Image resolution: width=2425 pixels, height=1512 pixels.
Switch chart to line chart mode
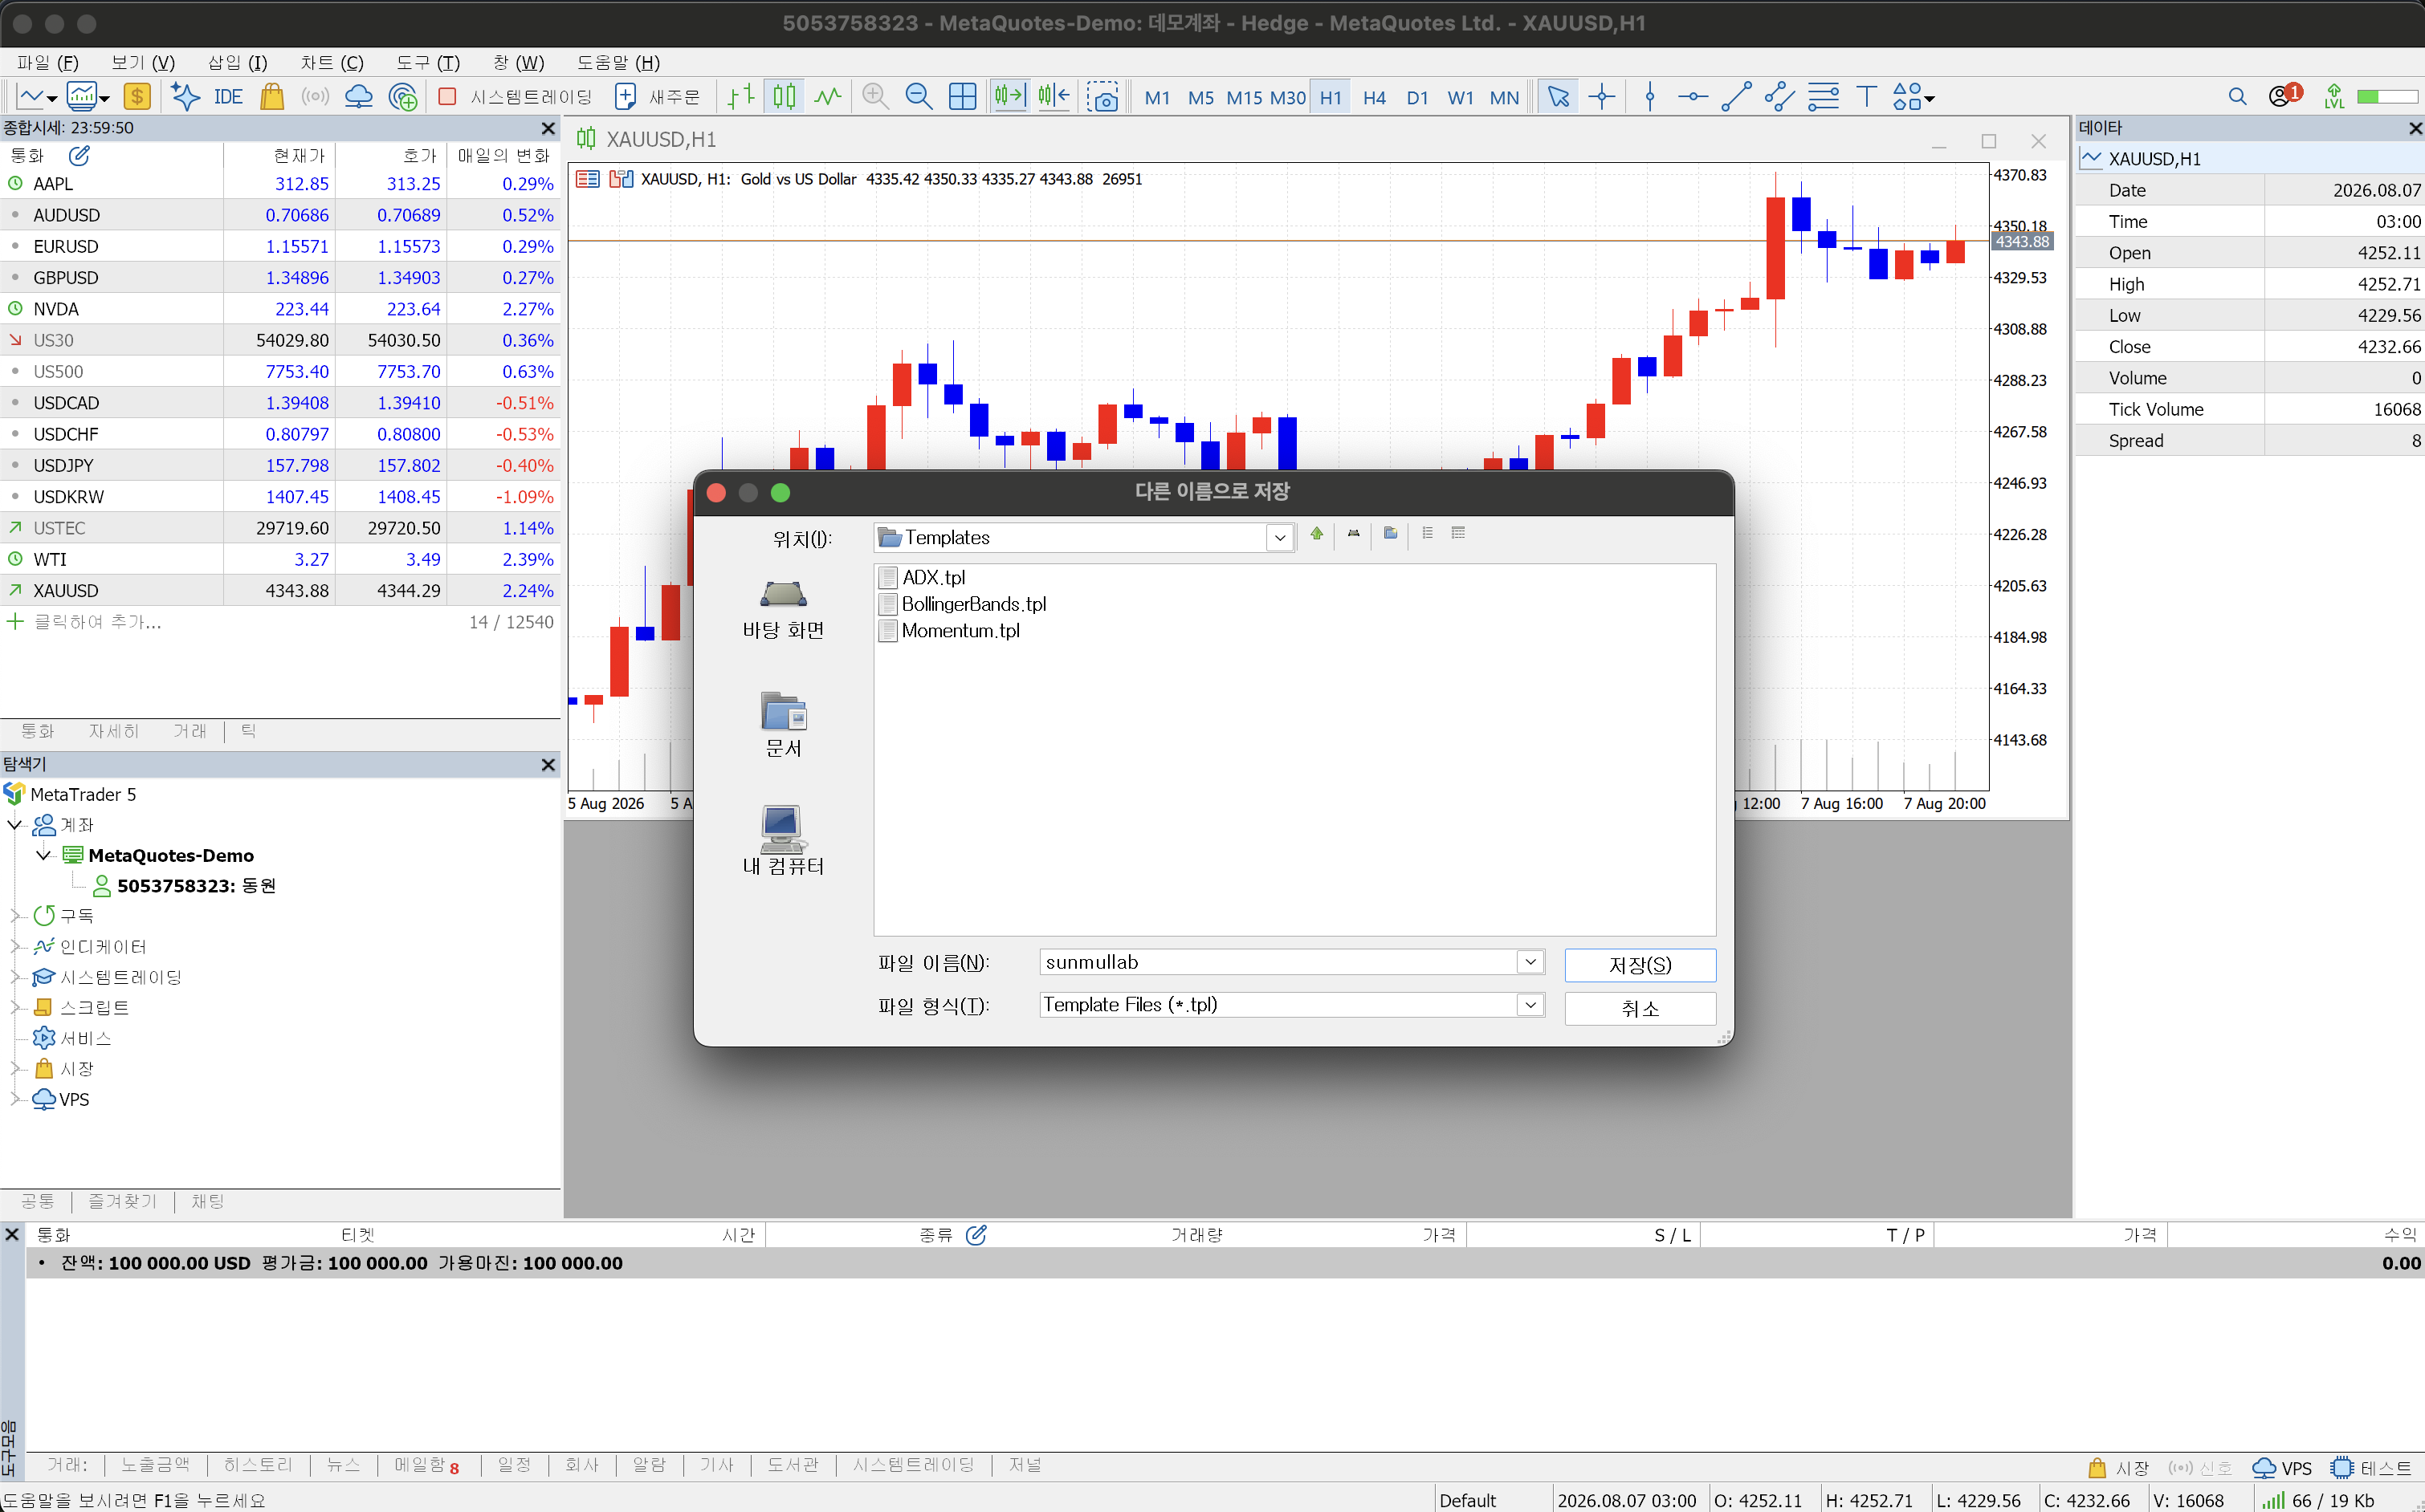[827, 97]
